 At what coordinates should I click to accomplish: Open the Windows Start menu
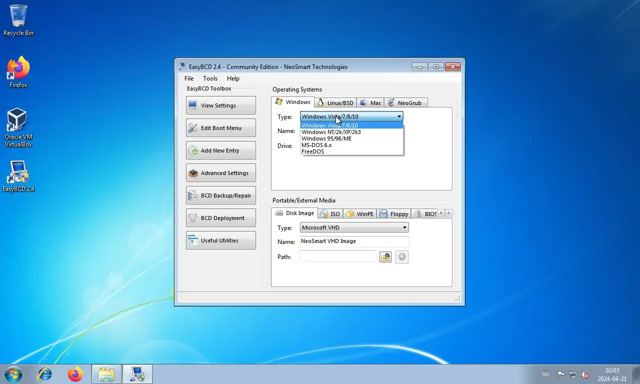coord(13,374)
